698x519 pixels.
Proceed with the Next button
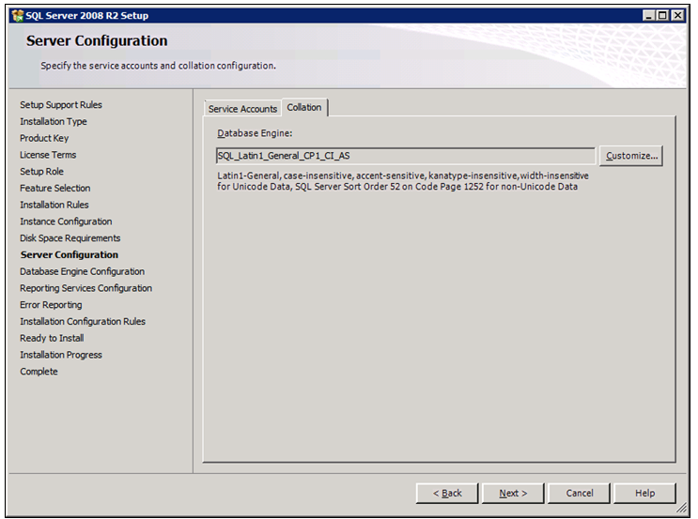point(513,493)
